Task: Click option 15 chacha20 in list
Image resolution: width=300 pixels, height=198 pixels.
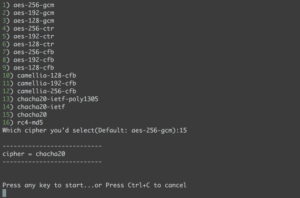Action: coord(25,115)
